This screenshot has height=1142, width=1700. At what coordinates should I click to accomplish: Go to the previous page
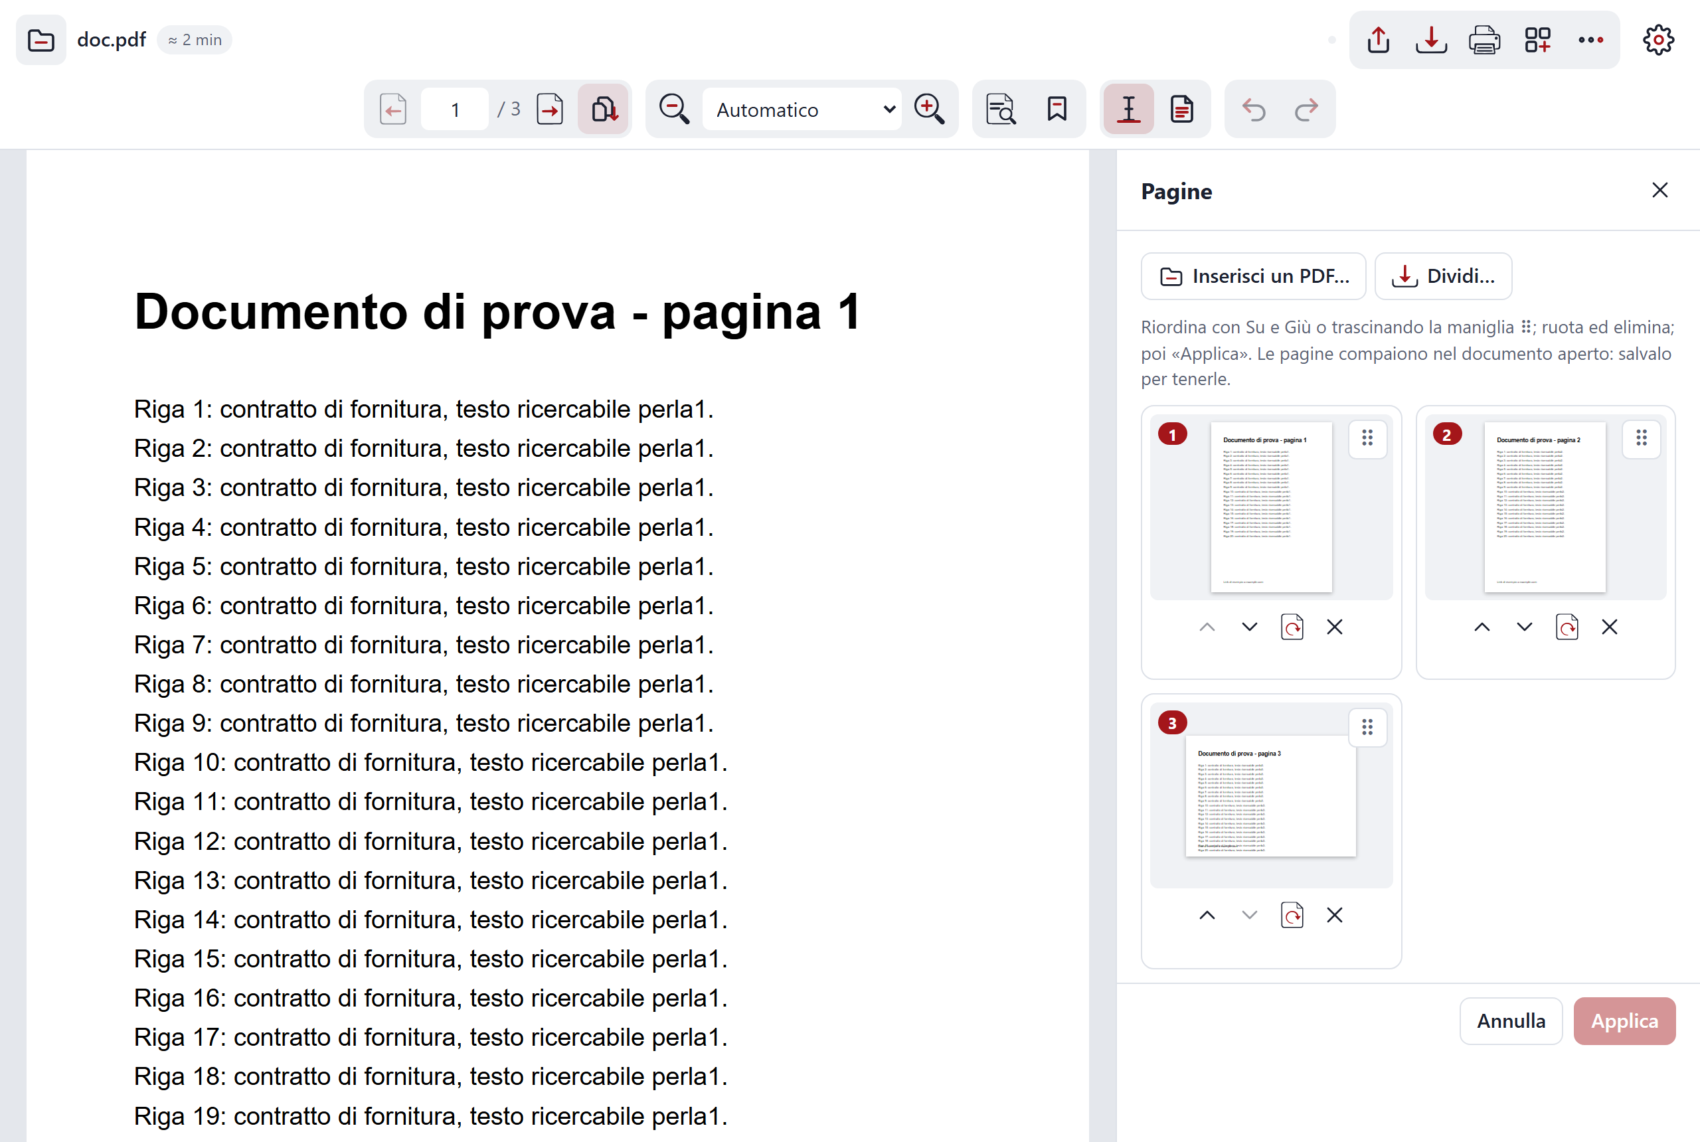[x=393, y=110]
